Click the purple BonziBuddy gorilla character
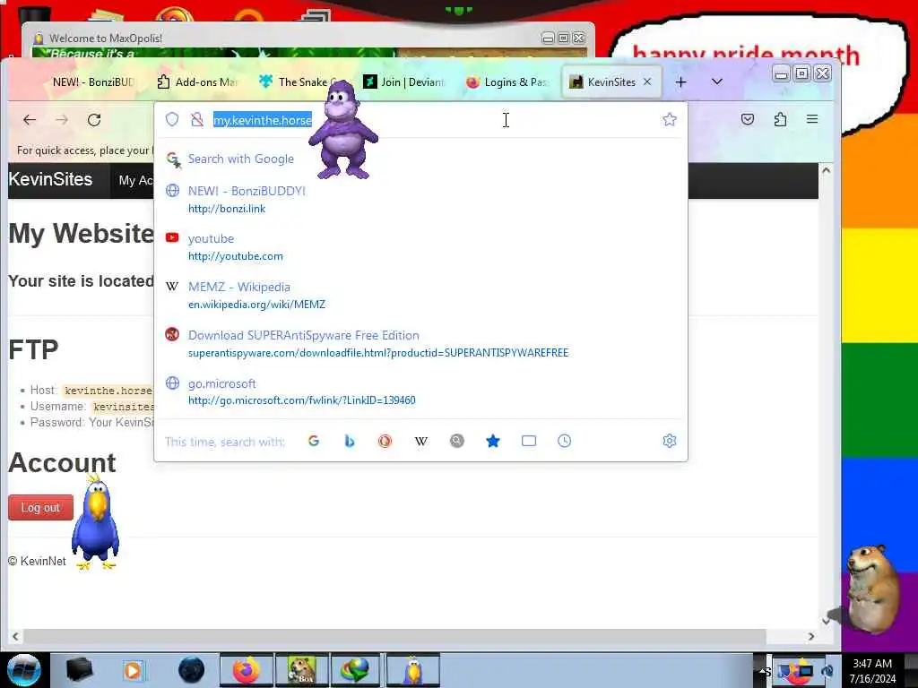918x688 pixels. [343, 130]
